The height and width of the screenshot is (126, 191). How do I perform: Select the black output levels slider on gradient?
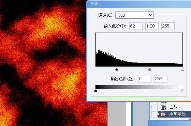(95, 91)
